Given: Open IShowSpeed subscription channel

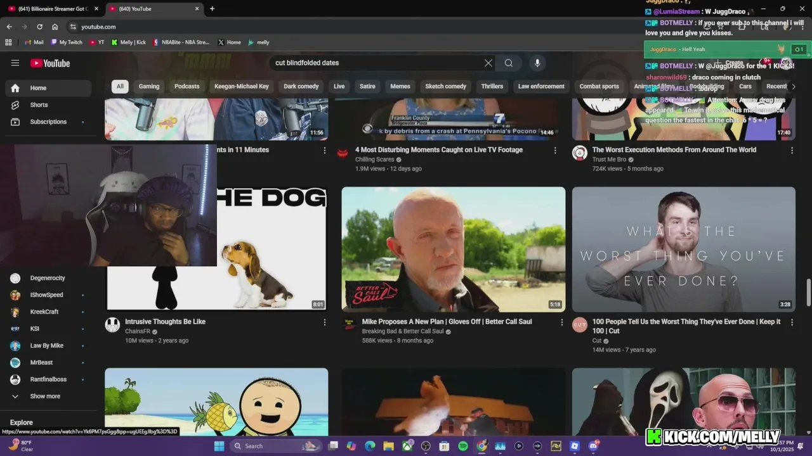Looking at the screenshot, I should [48, 295].
